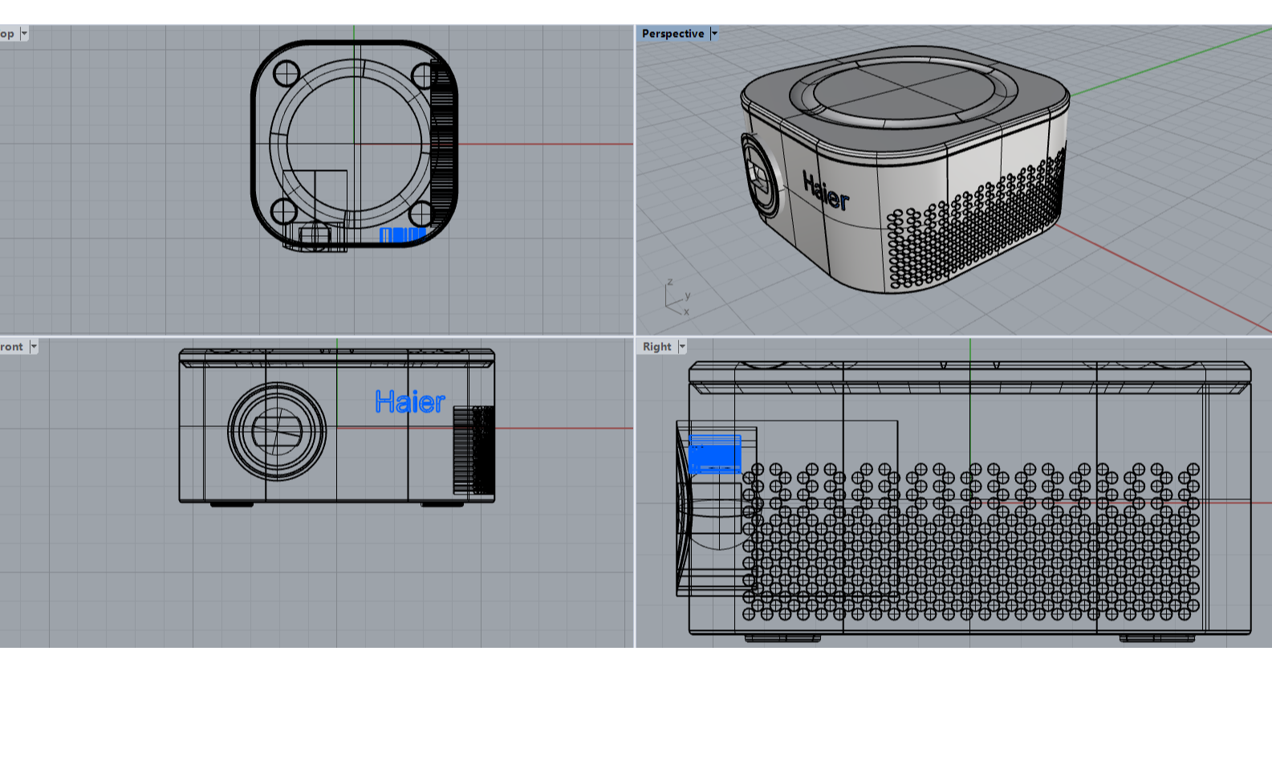Select the vent grille in Front viewport
Viewport: 1272px width, 757px height.
point(473,450)
